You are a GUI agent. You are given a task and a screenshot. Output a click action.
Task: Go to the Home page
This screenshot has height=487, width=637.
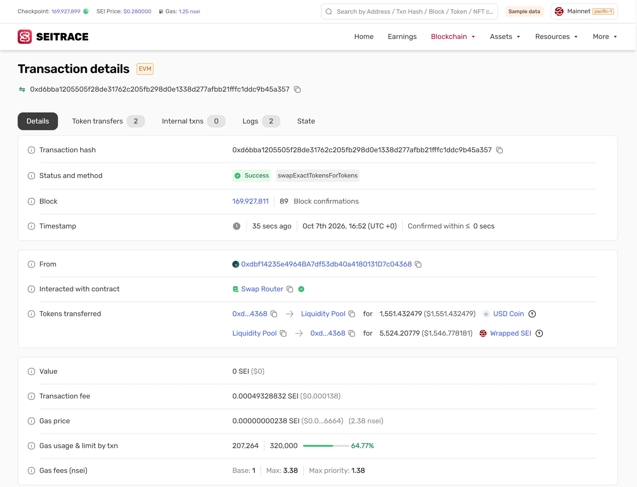pyautogui.click(x=364, y=37)
